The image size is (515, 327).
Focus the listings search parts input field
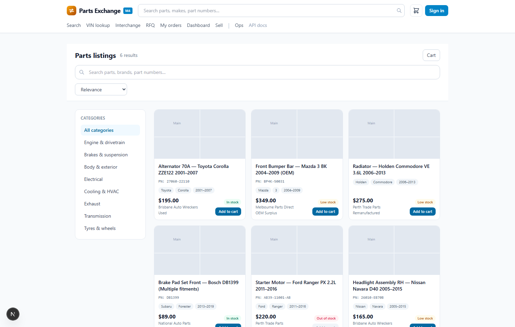(x=257, y=72)
